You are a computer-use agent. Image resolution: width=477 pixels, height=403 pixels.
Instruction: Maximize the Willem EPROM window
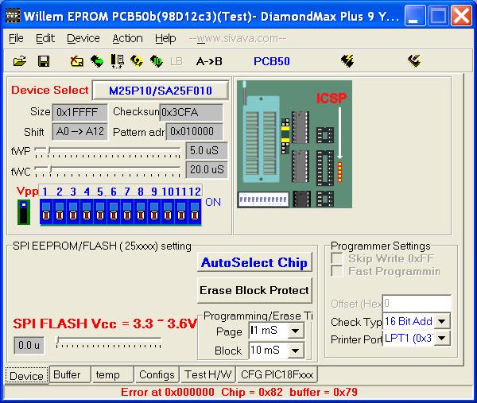point(438,16)
